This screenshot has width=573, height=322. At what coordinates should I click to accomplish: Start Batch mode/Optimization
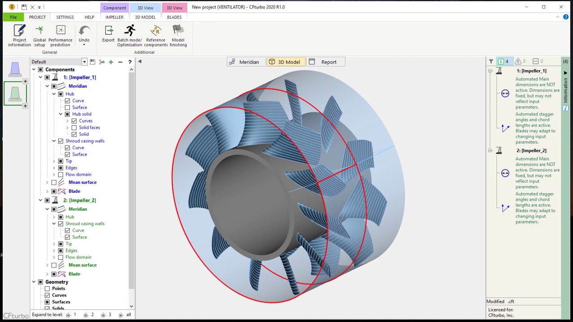130,36
